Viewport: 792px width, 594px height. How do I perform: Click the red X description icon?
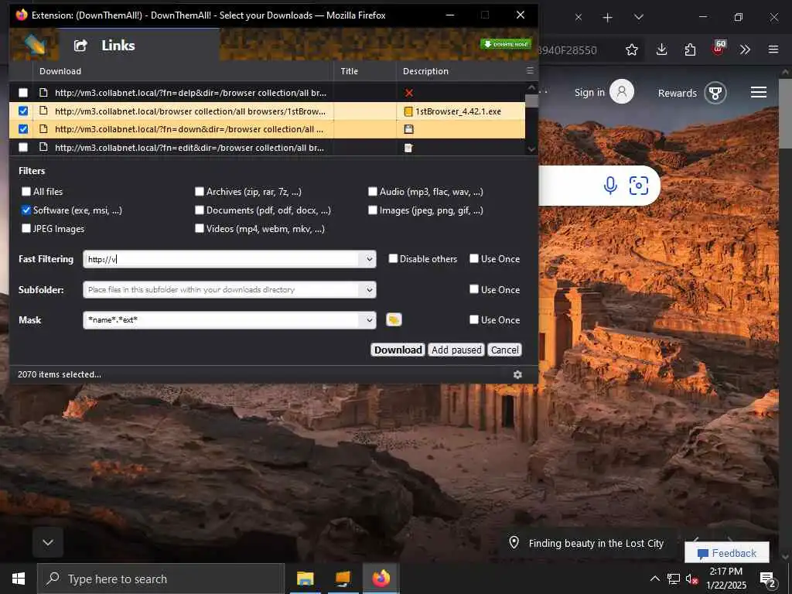point(409,93)
